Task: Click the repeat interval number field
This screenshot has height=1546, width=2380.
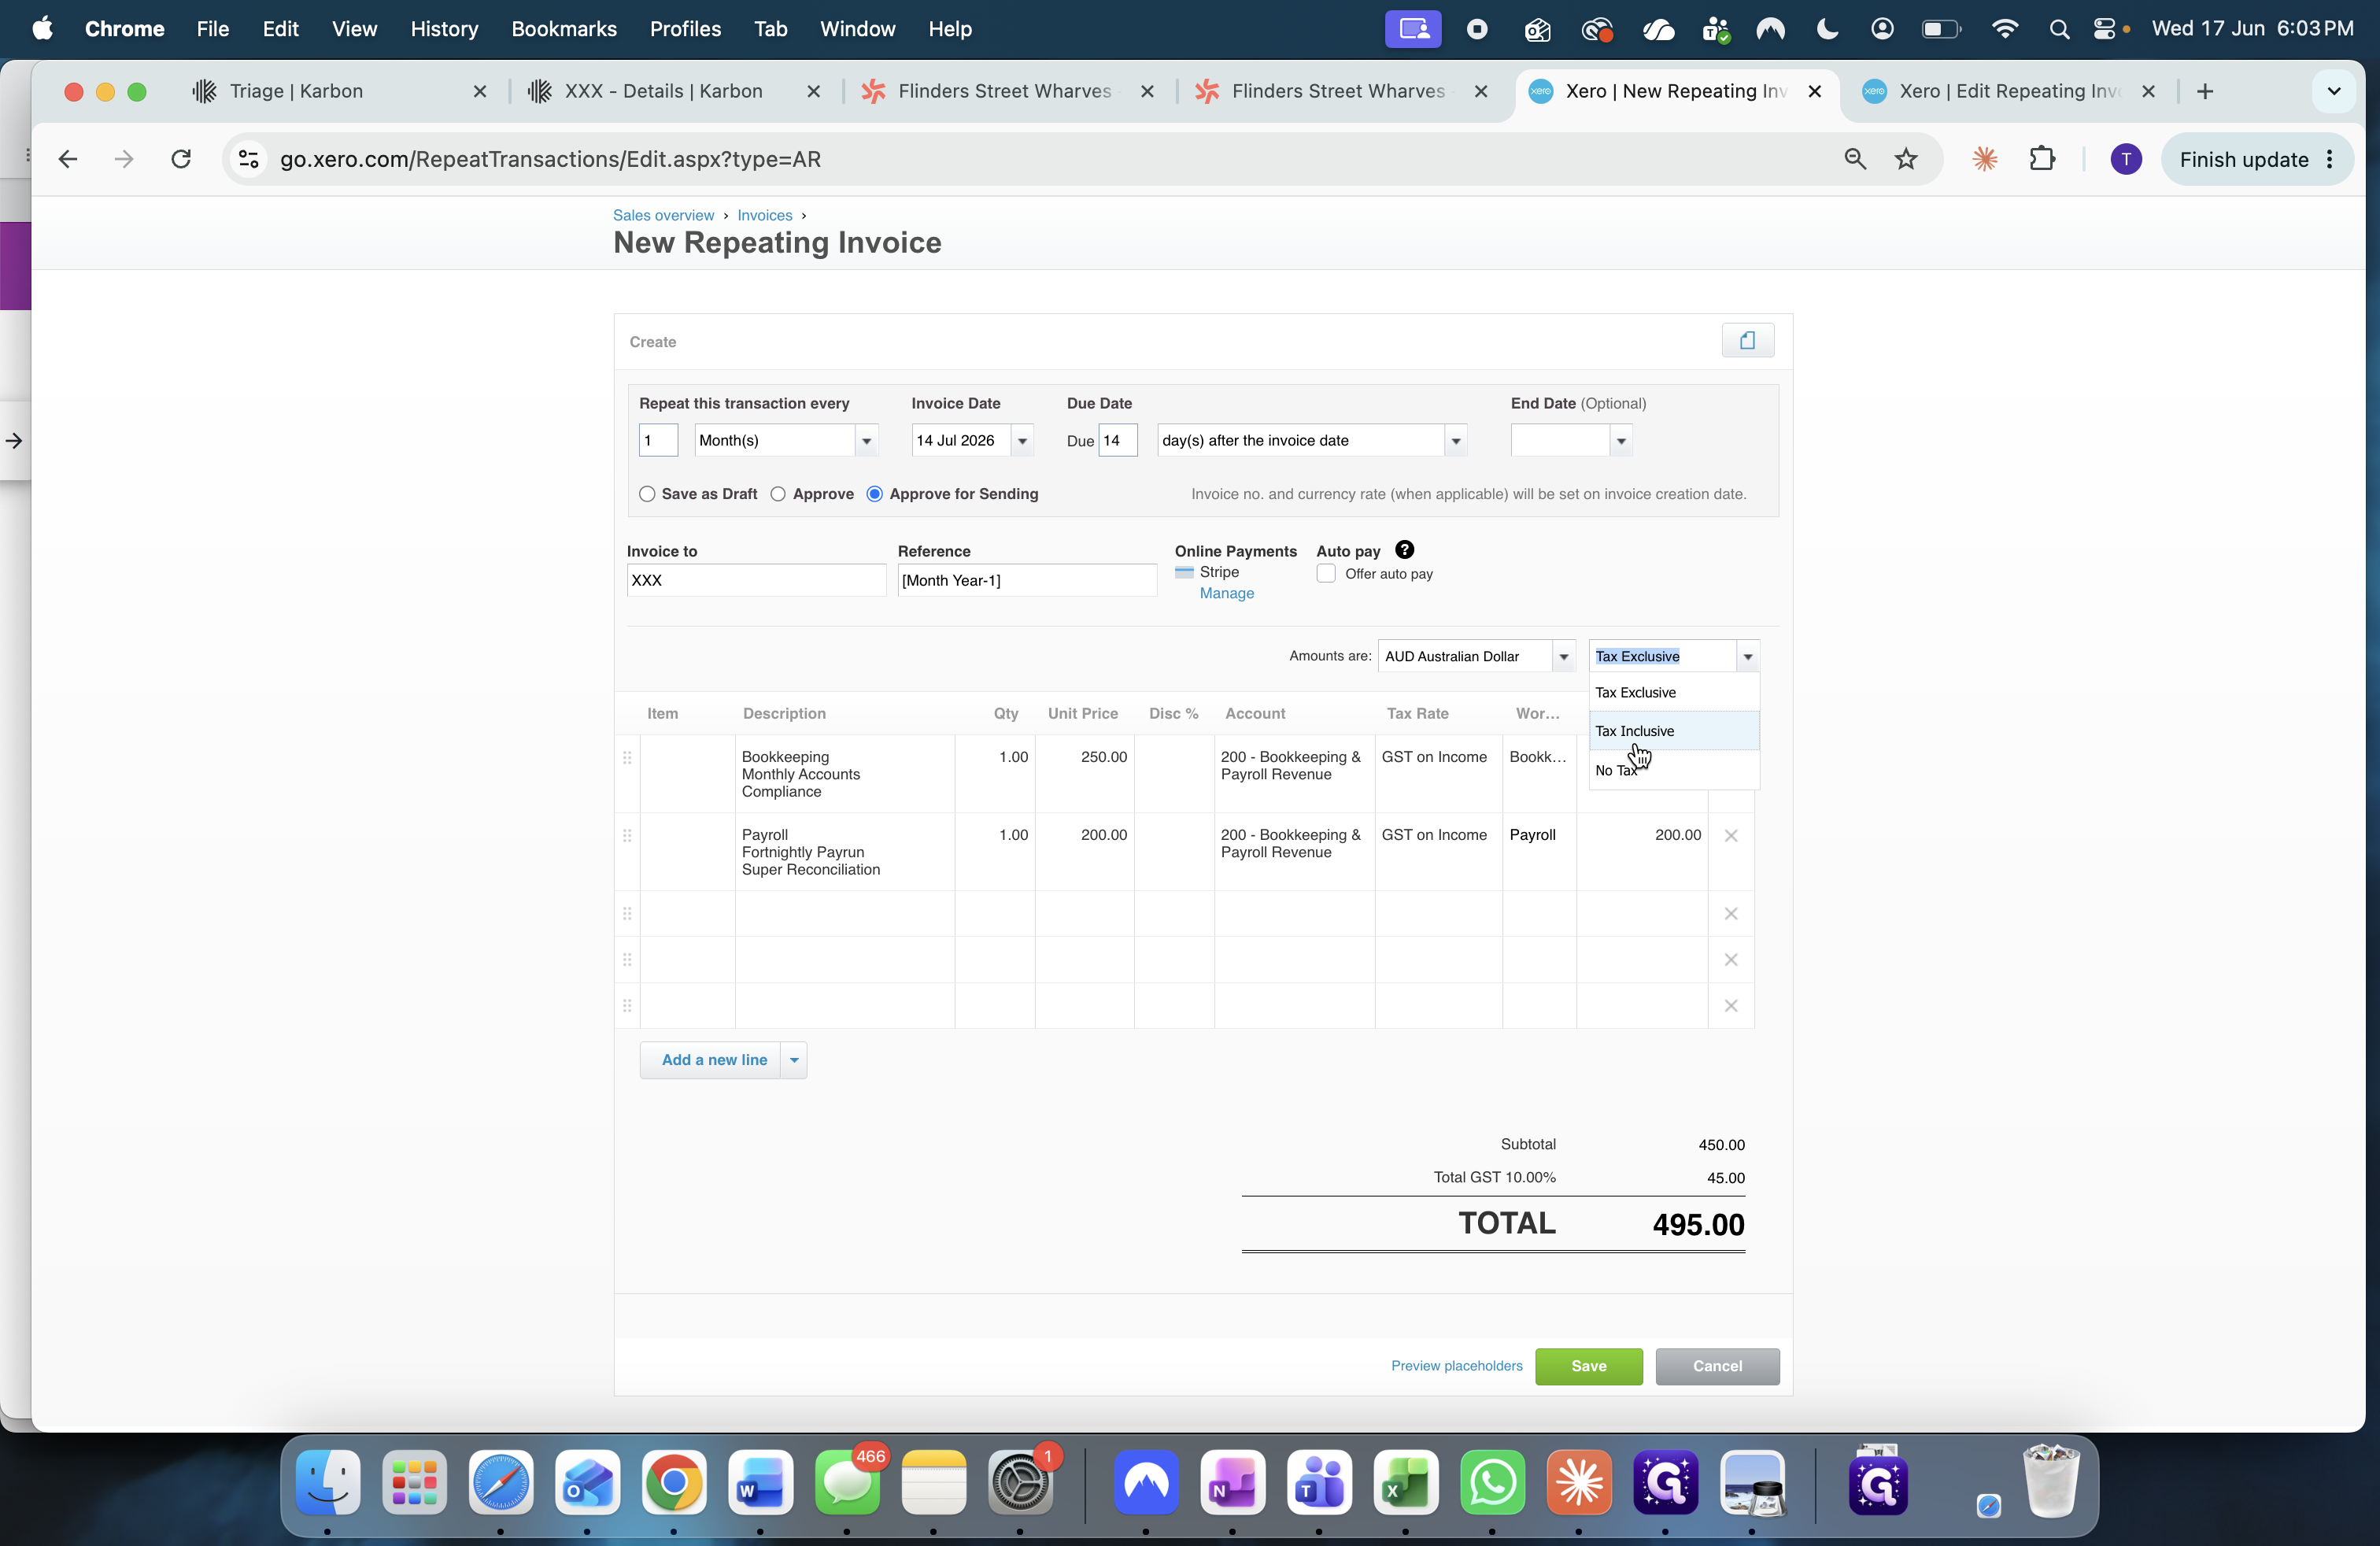Action: 658,441
